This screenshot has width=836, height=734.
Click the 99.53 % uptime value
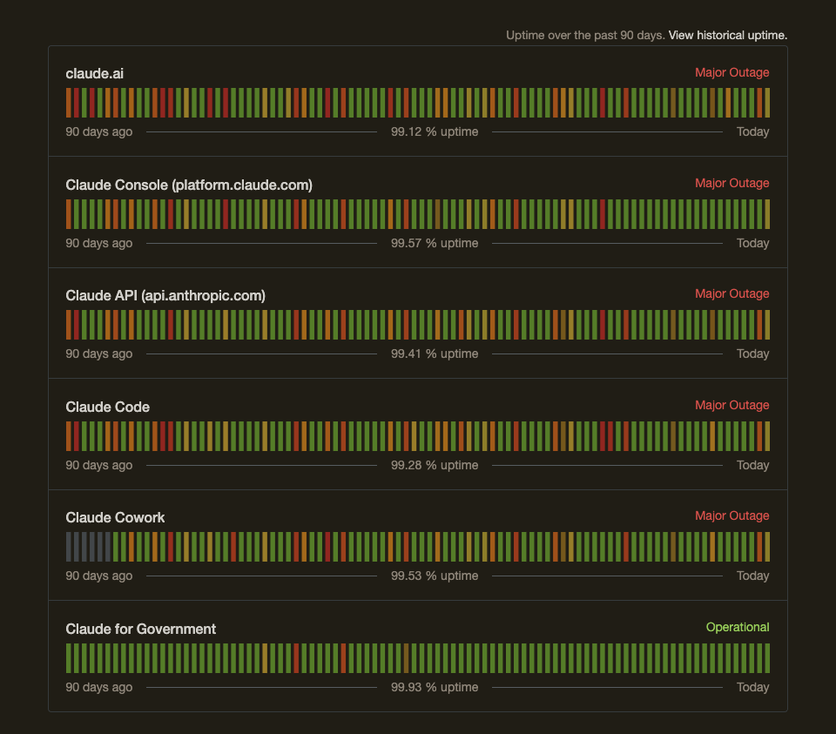tap(435, 576)
